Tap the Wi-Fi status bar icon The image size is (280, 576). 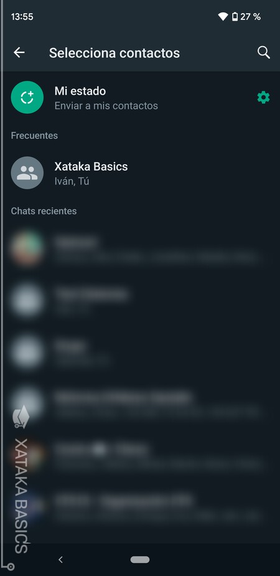pos(223,17)
